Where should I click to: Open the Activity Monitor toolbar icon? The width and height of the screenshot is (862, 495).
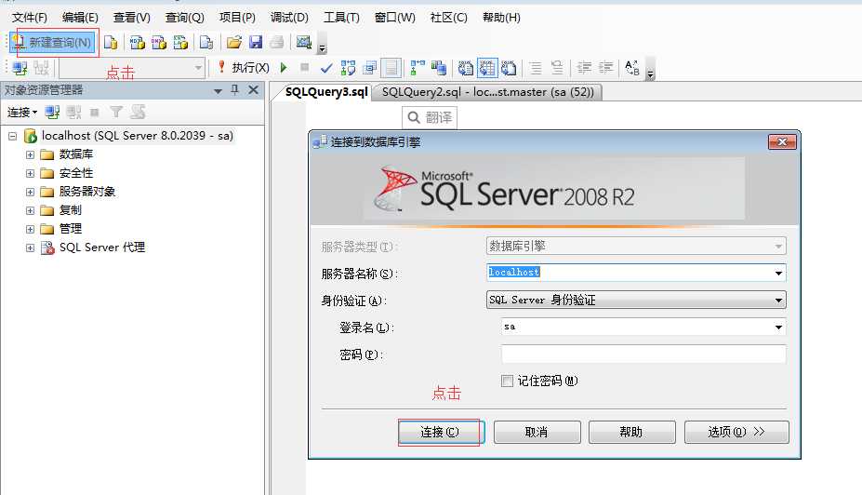tap(303, 42)
